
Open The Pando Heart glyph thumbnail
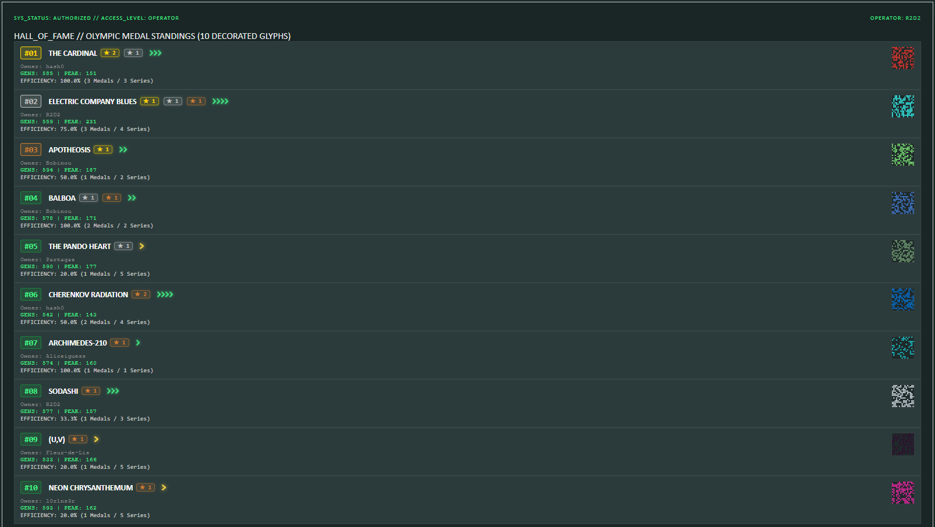tap(902, 251)
